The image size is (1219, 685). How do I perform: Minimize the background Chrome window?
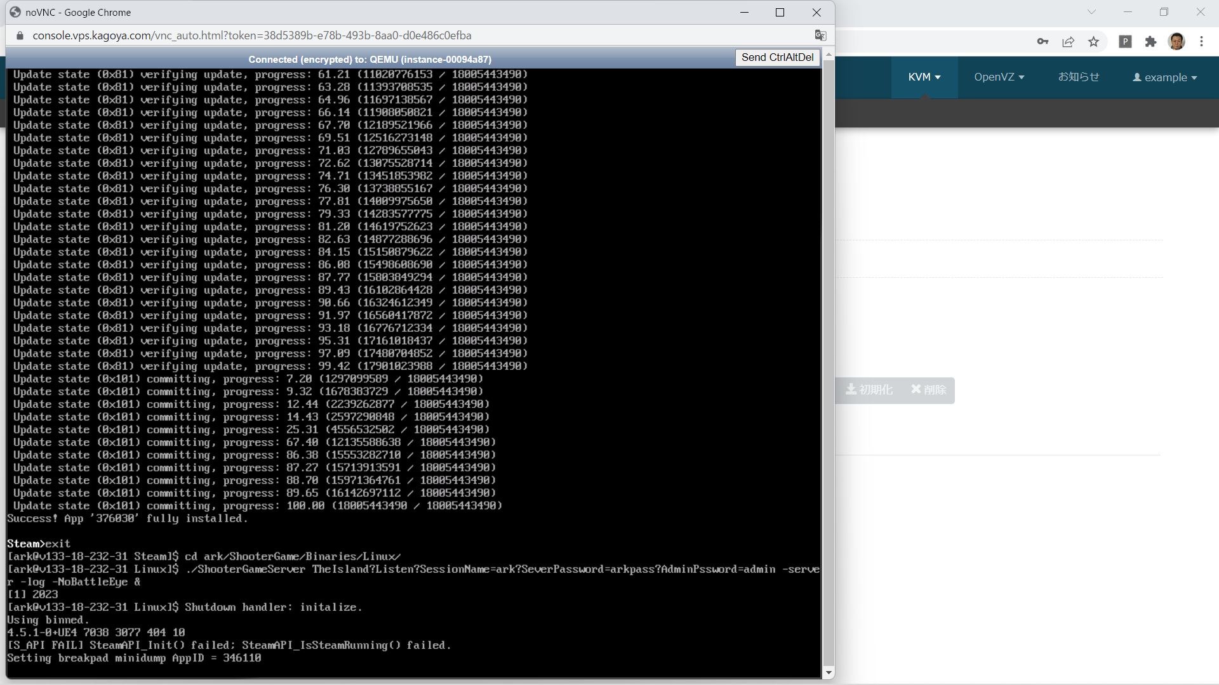pyautogui.click(x=1128, y=11)
